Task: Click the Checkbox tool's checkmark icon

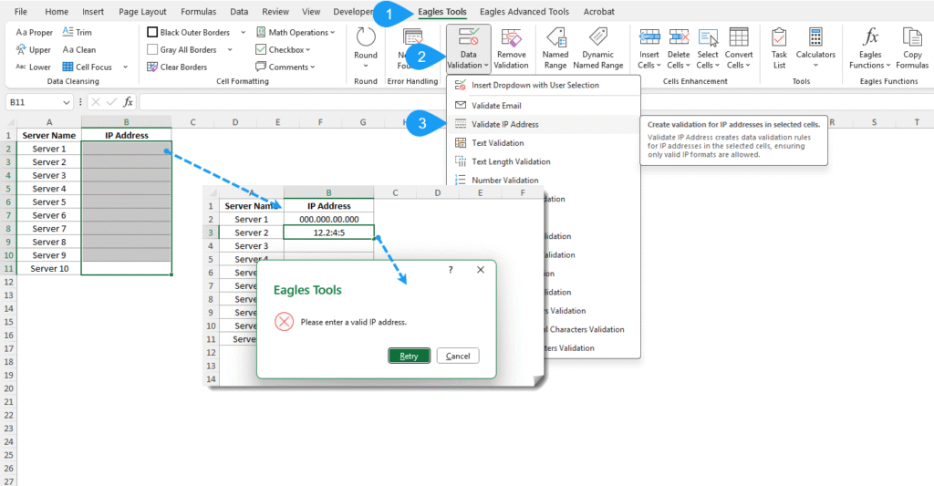Action: pyautogui.click(x=260, y=49)
